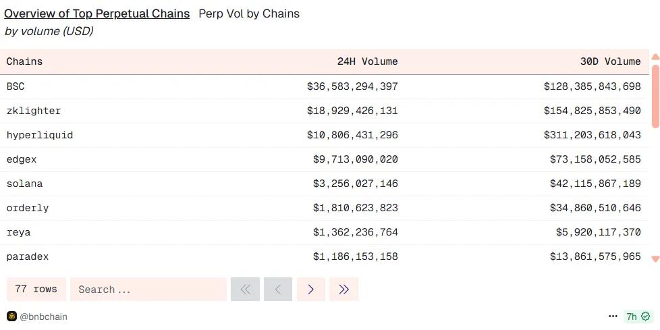The width and height of the screenshot is (660, 330).
Task: Click the Perp Vol by Chains subtitle
Action: [x=249, y=13]
